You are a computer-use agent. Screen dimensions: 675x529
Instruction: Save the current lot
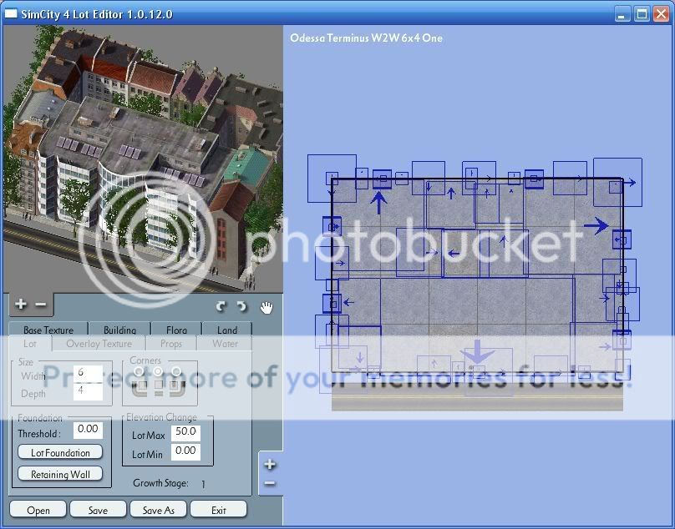tap(98, 510)
